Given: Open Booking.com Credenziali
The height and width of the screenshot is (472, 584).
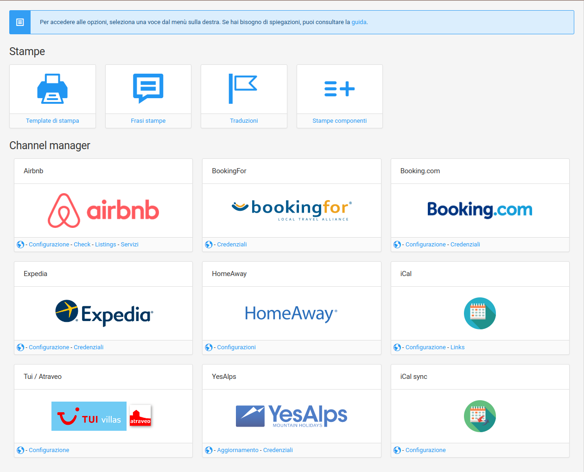Looking at the screenshot, I should 465,245.
